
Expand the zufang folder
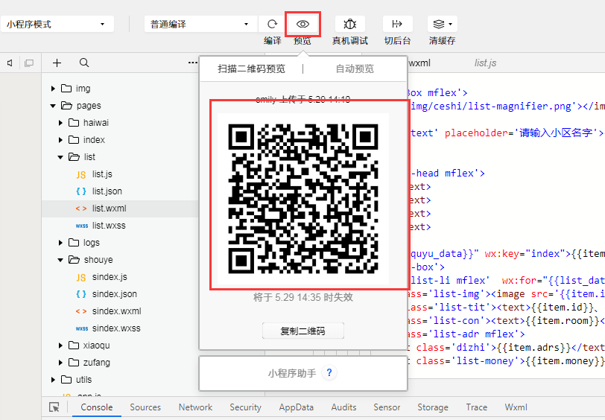(60, 363)
